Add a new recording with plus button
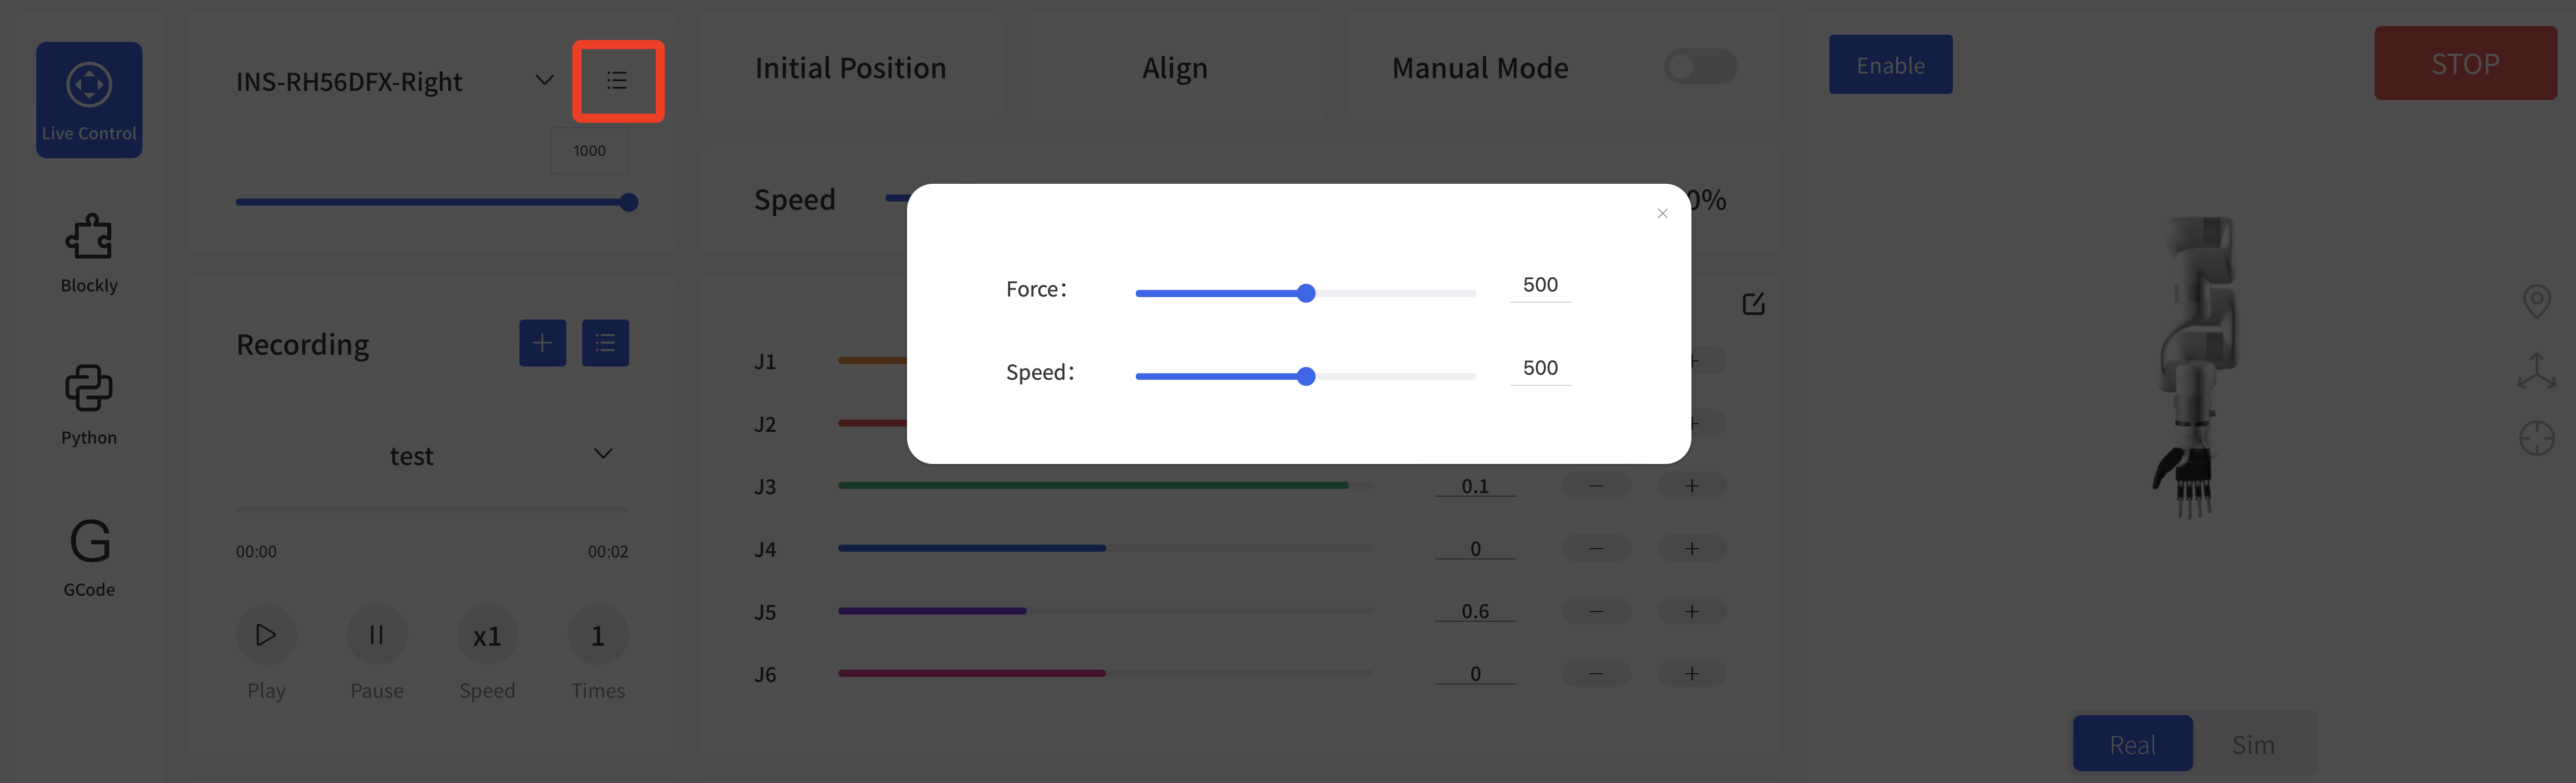The width and height of the screenshot is (2576, 783). coord(543,343)
